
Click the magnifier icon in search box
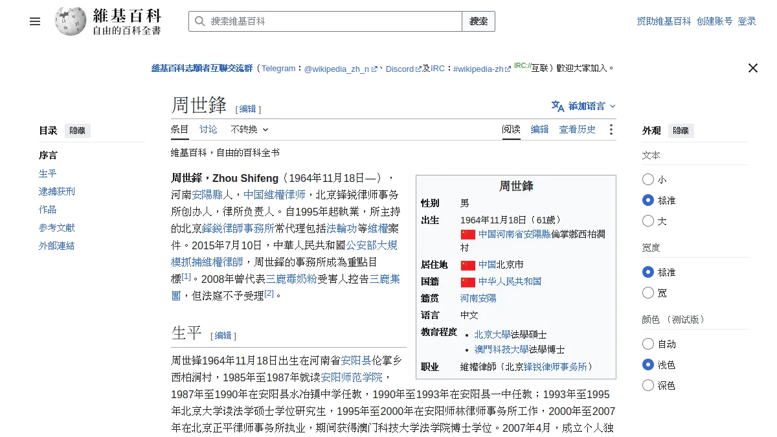(200, 21)
